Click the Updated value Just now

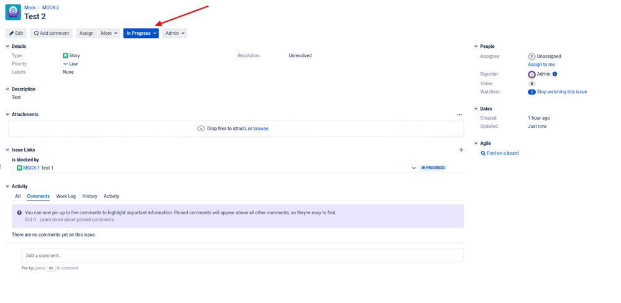[537, 126]
